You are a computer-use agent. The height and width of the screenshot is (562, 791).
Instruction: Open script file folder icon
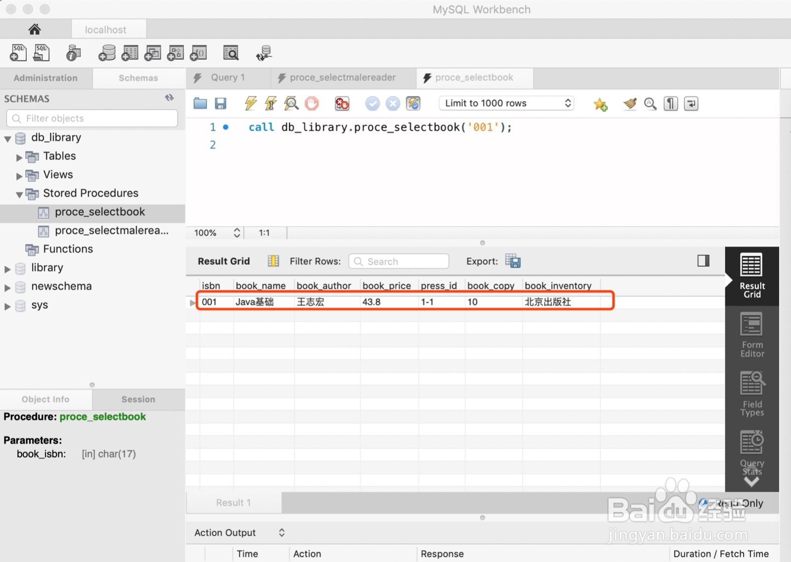tap(200, 103)
